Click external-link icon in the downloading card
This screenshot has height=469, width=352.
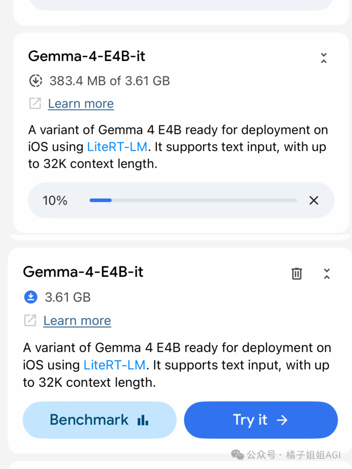click(x=35, y=104)
